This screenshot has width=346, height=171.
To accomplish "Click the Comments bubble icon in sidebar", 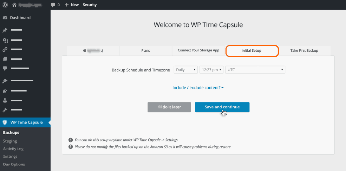I will coord(5,69).
